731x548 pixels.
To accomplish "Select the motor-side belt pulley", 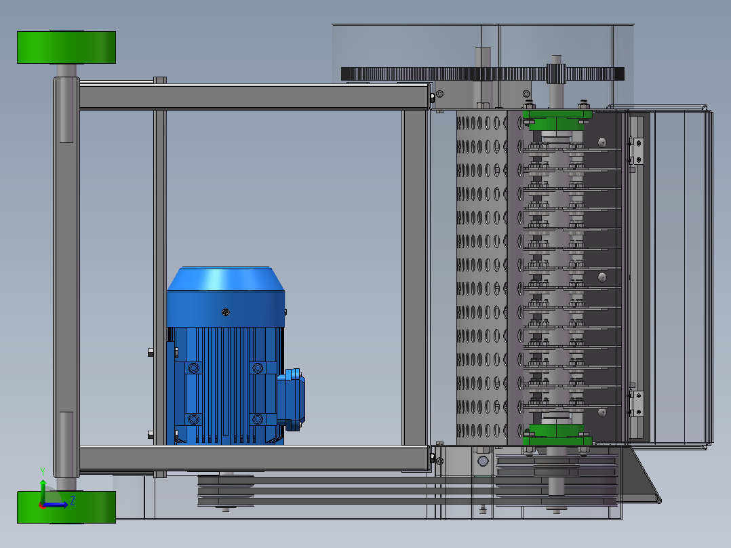I will 226,490.
